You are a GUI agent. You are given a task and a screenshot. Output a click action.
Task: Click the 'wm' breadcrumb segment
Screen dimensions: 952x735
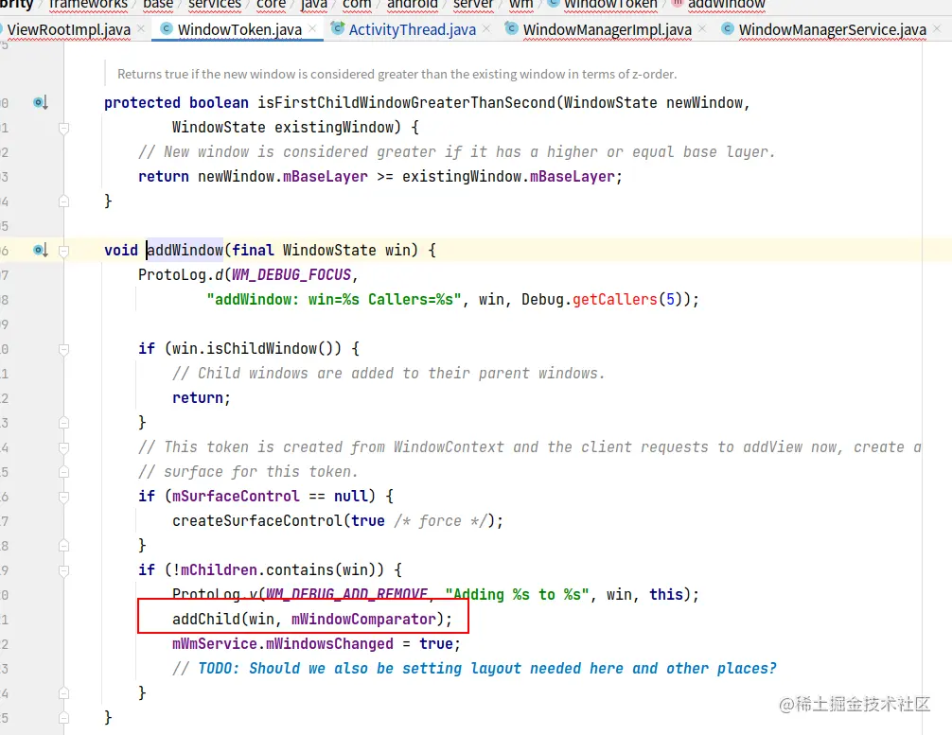(520, 4)
